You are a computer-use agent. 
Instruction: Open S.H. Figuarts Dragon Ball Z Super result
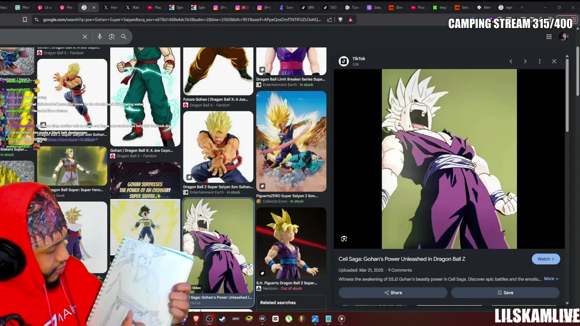click(x=291, y=249)
